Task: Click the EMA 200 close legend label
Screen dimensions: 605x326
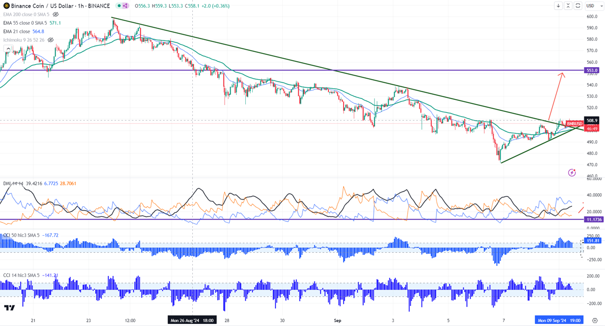Action: (x=26, y=14)
